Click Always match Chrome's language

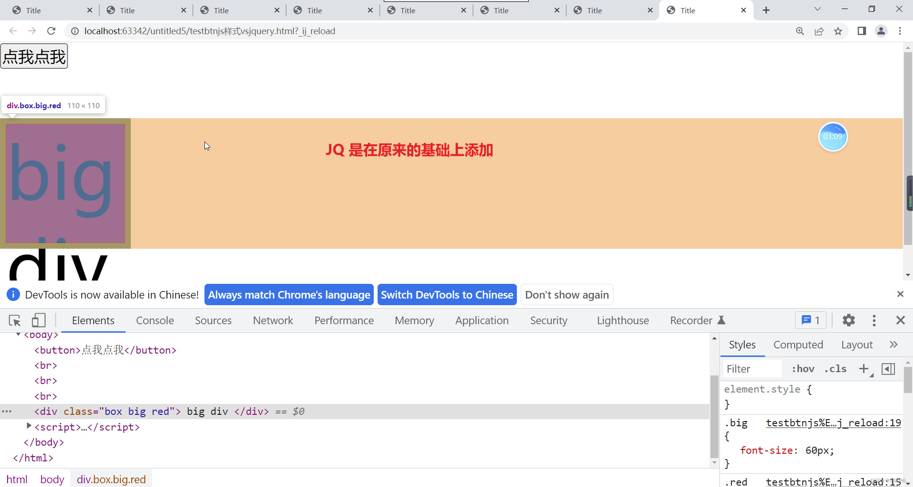click(x=289, y=295)
